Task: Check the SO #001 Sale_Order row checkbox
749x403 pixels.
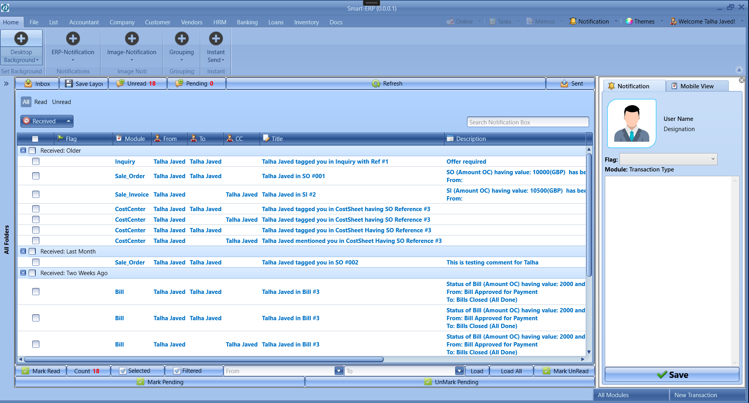Action: pyautogui.click(x=36, y=176)
